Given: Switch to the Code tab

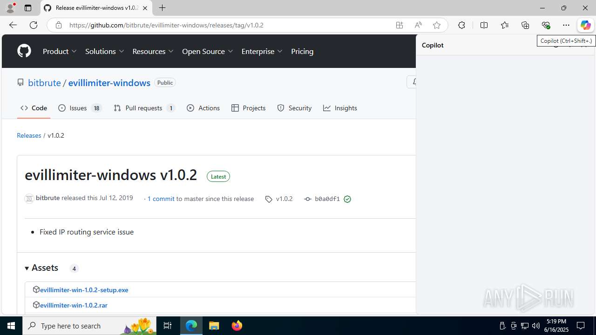Looking at the screenshot, I should [34, 108].
